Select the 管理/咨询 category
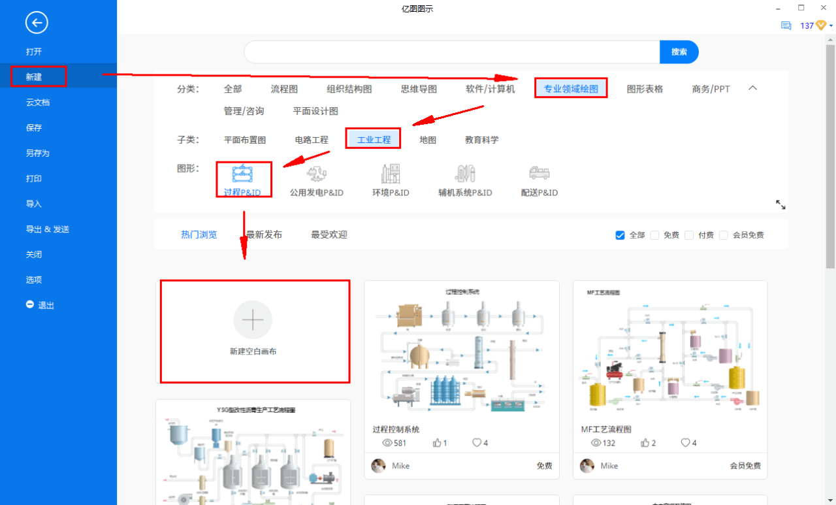 click(244, 111)
